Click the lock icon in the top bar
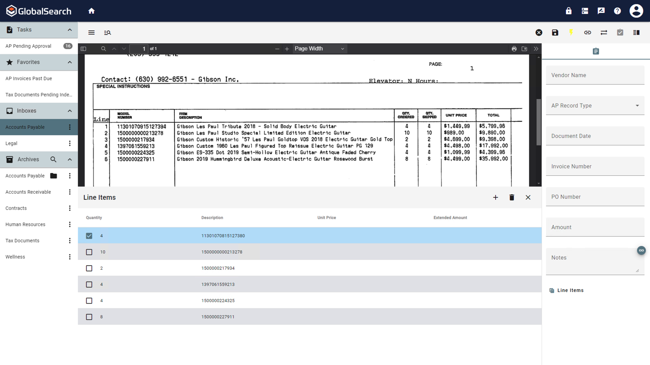 click(568, 10)
